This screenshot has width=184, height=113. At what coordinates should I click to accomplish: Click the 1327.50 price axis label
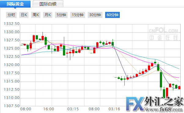point(12,40)
